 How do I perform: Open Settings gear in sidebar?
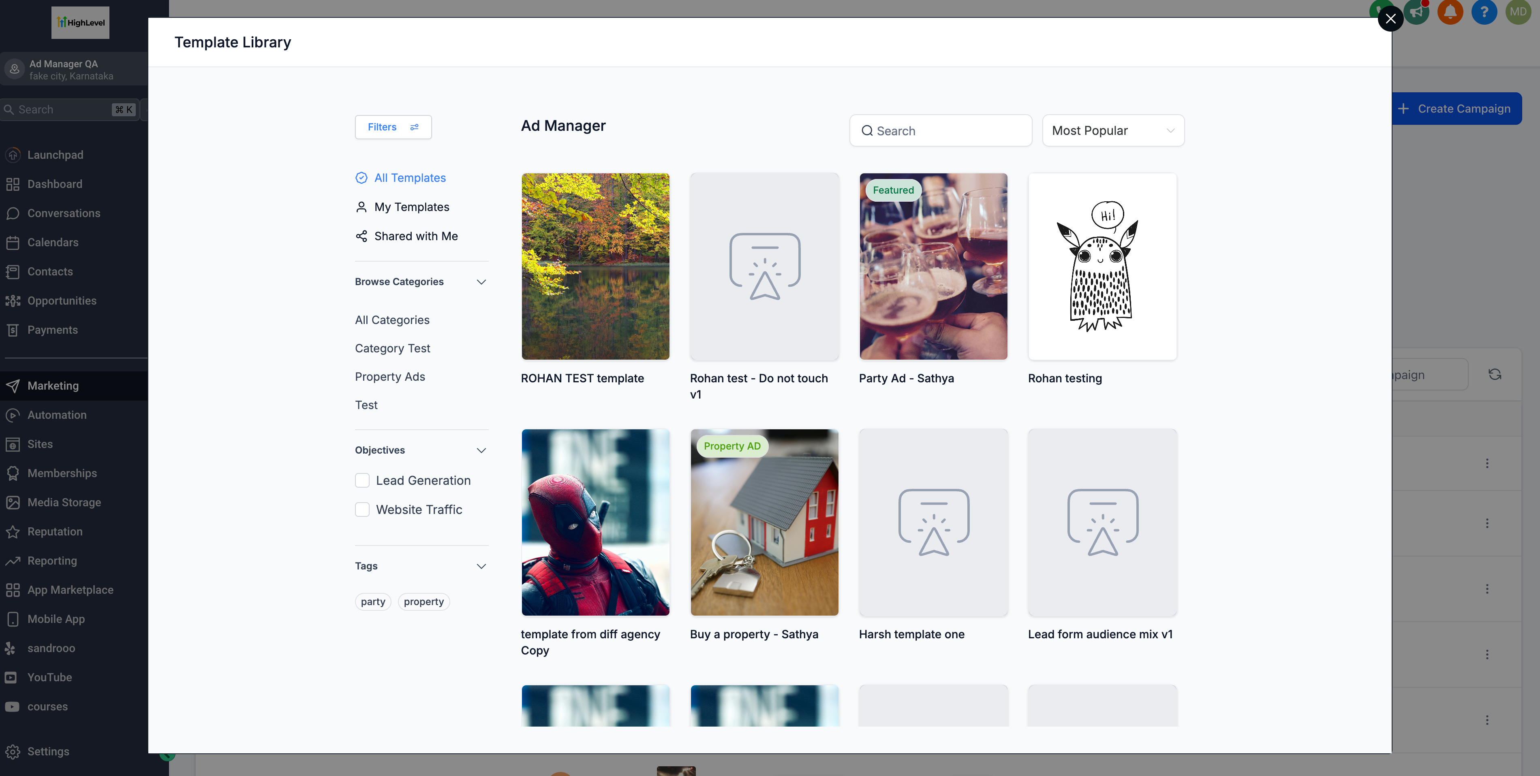13,752
